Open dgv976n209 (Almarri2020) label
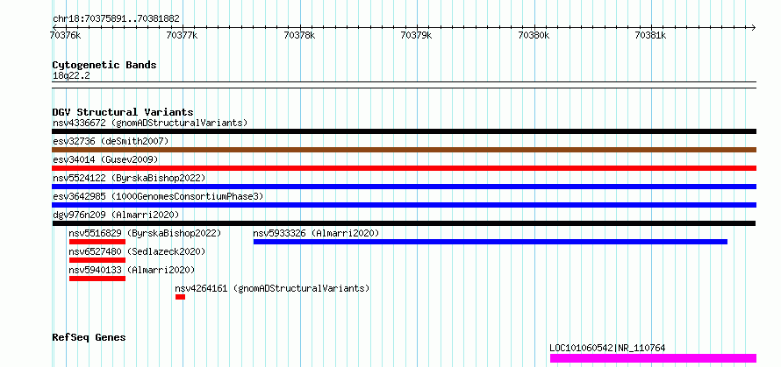Viewport: 781px width, 367px height. (116, 215)
